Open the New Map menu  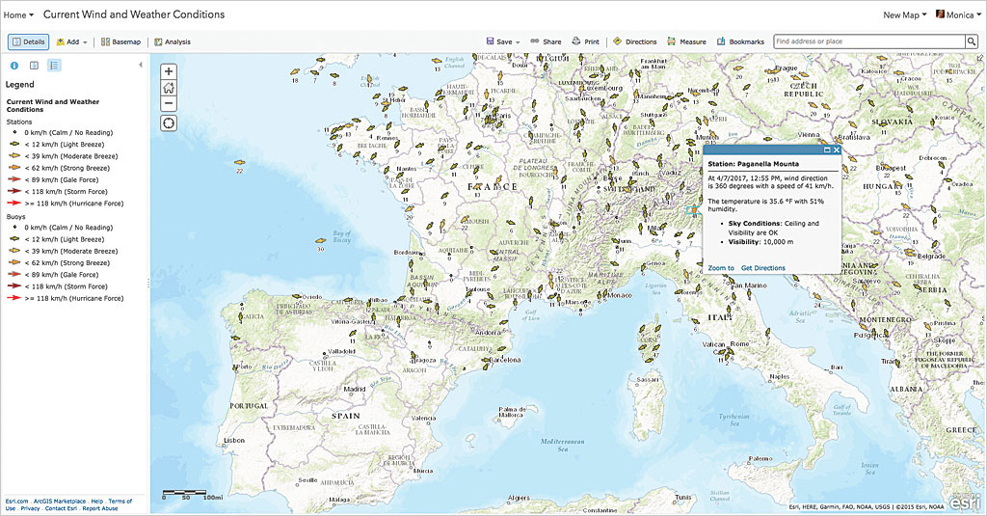(905, 15)
